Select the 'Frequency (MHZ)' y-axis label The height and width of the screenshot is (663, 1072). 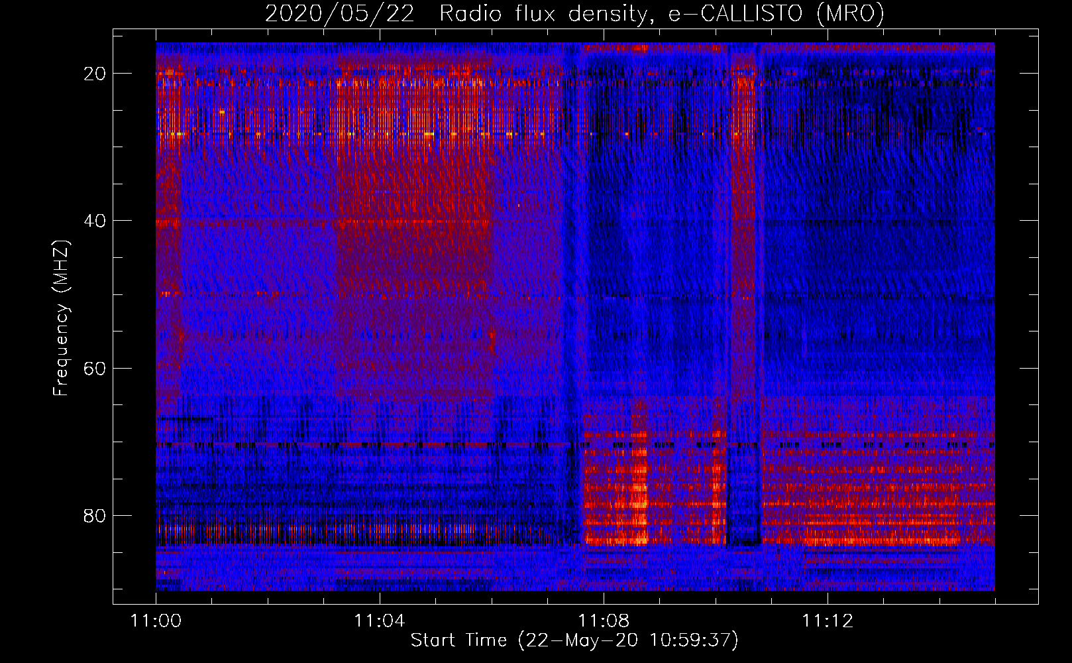[61, 318]
